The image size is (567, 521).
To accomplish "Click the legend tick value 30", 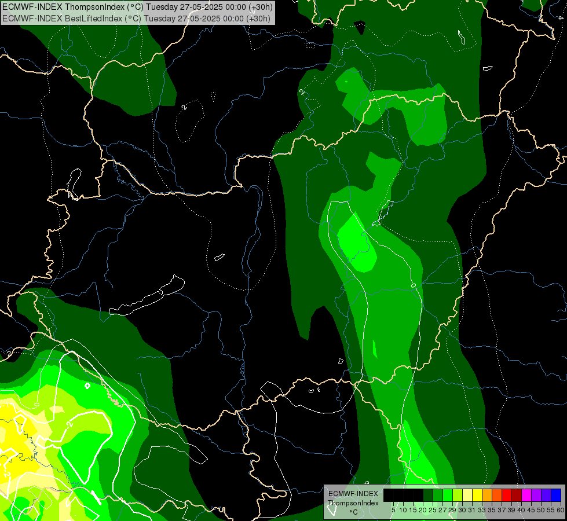I will point(462,510).
